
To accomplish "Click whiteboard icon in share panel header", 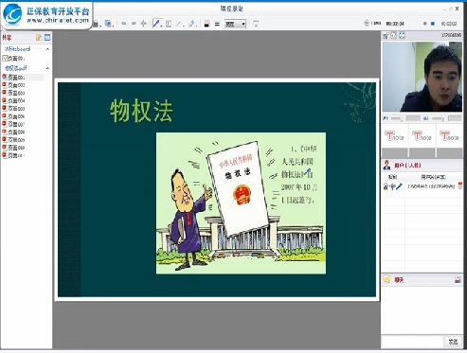I will tap(47, 38).
